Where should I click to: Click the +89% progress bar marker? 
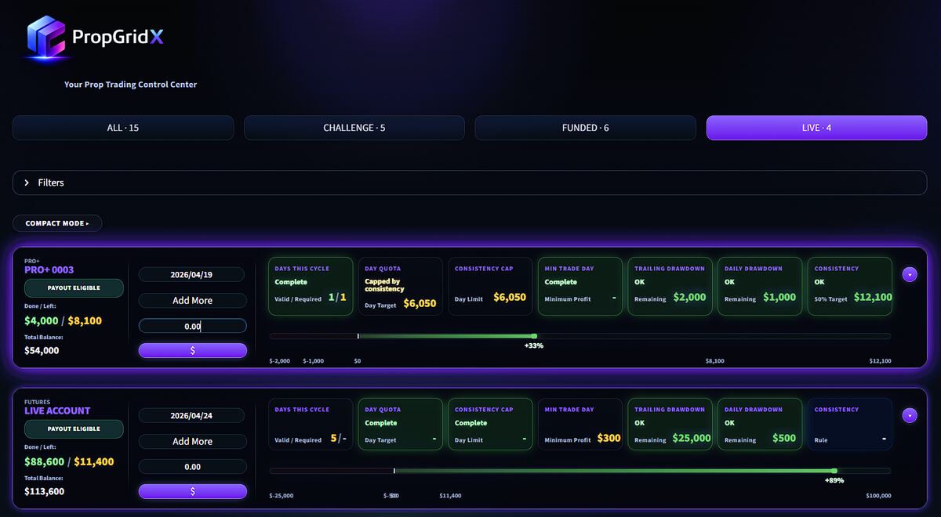(834, 471)
